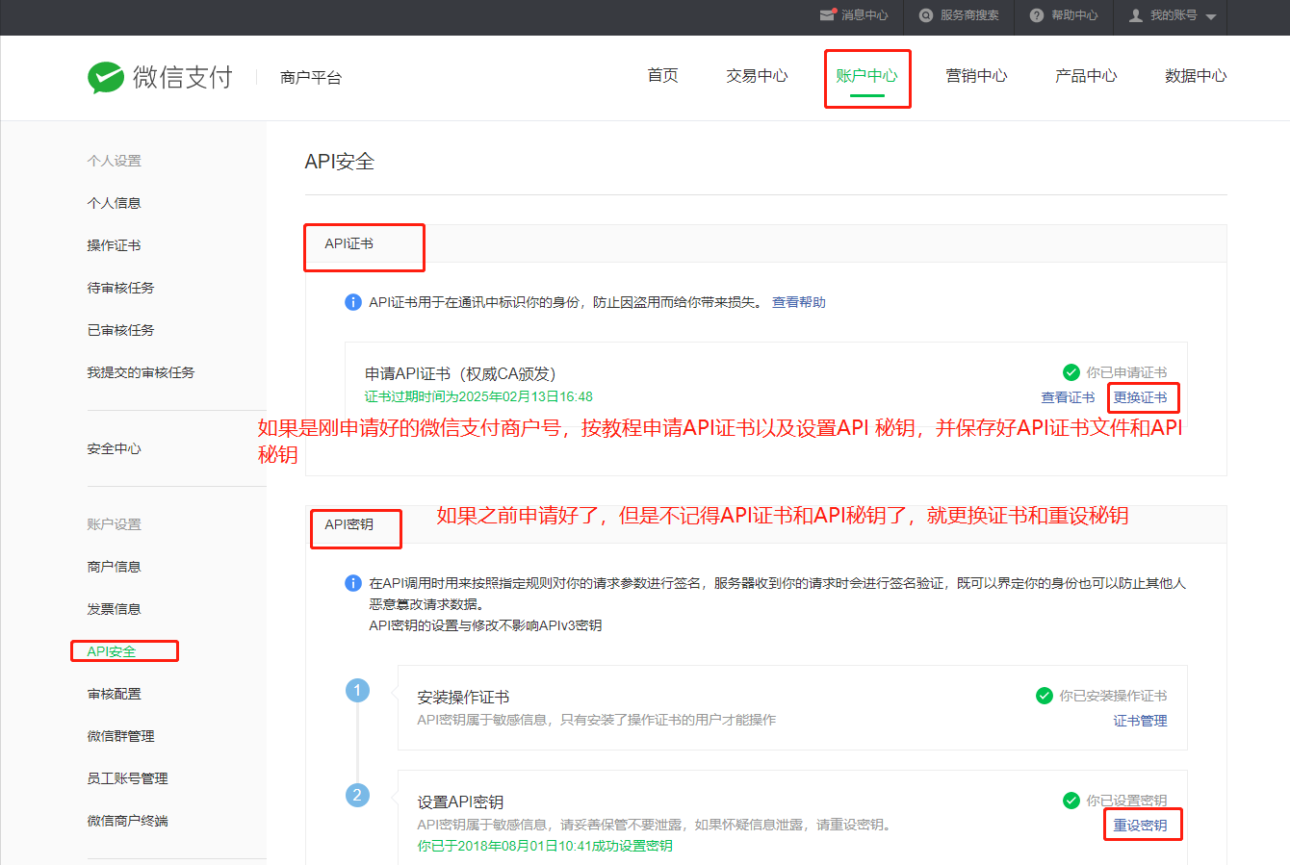Screen dimensions: 1290x865
Task: Select the 账户中心 tab
Action: coord(866,76)
